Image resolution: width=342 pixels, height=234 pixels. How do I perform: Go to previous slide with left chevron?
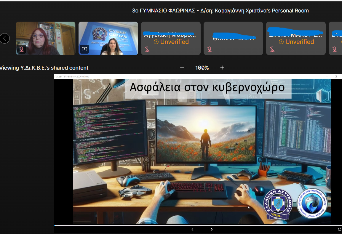192,229
